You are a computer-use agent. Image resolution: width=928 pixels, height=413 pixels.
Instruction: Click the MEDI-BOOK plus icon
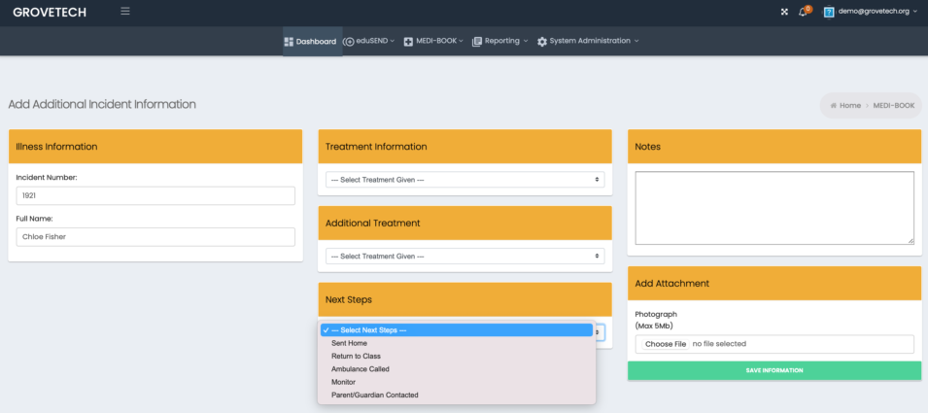(408, 42)
